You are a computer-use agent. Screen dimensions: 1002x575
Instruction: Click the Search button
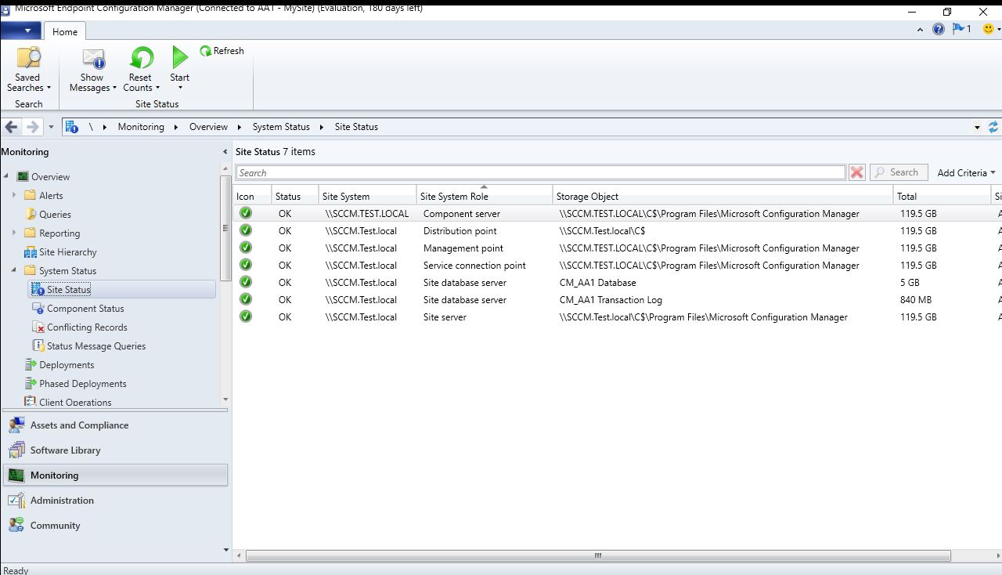coord(898,172)
